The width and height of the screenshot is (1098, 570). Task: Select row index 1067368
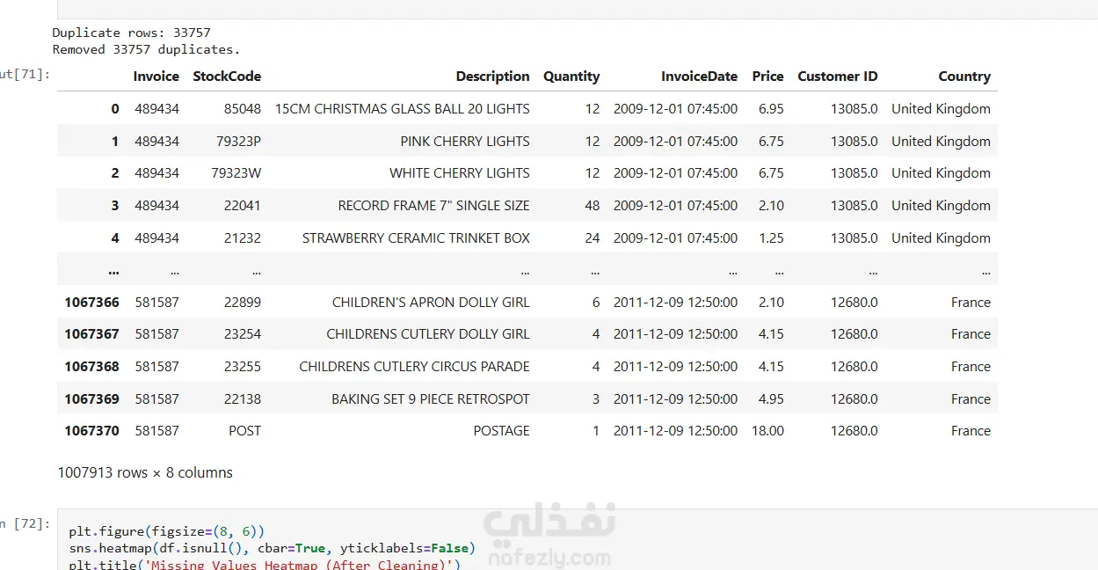click(x=91, y=367)
